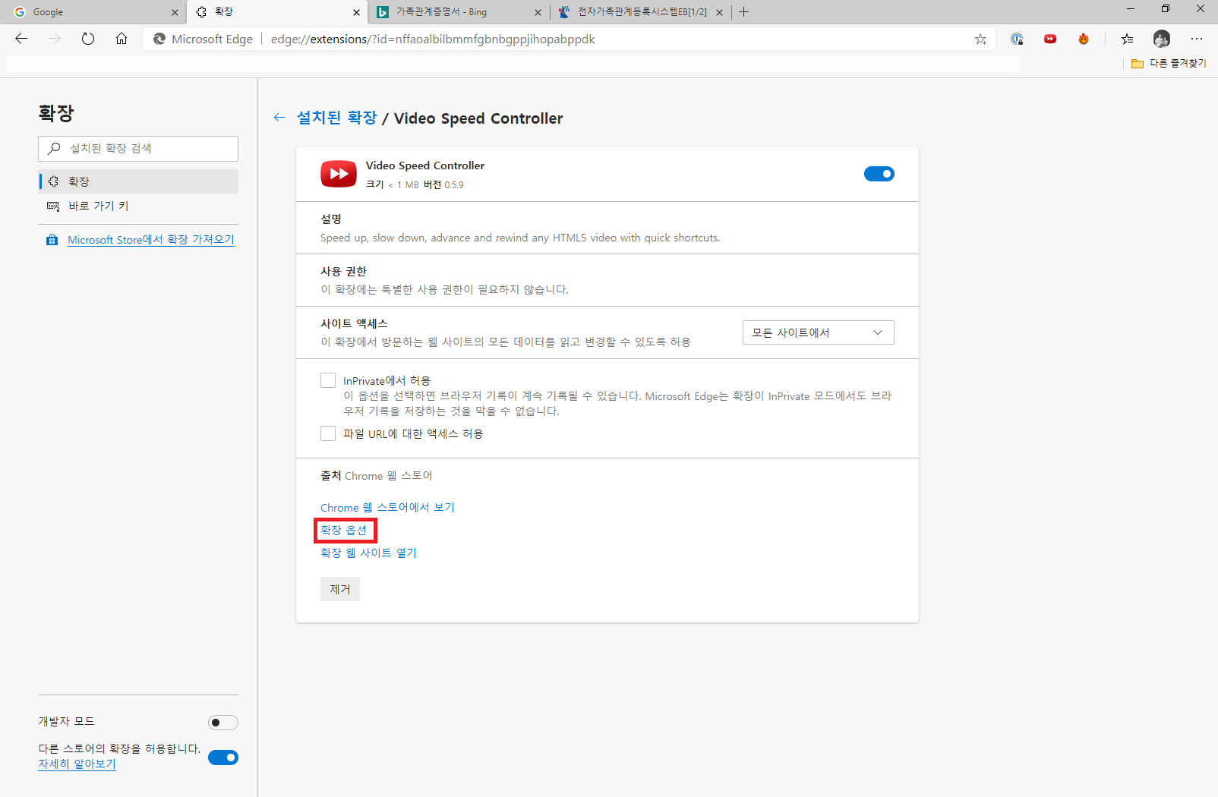Open a new browser tab

[x=744, y=11]
